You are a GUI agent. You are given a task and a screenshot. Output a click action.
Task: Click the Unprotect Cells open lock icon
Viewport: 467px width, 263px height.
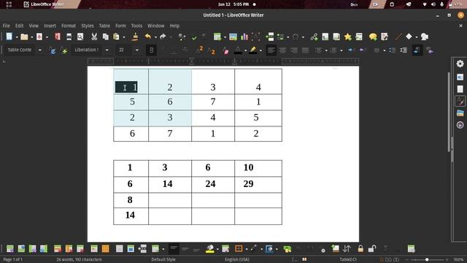pyautogui.click(x=372, y=248)
